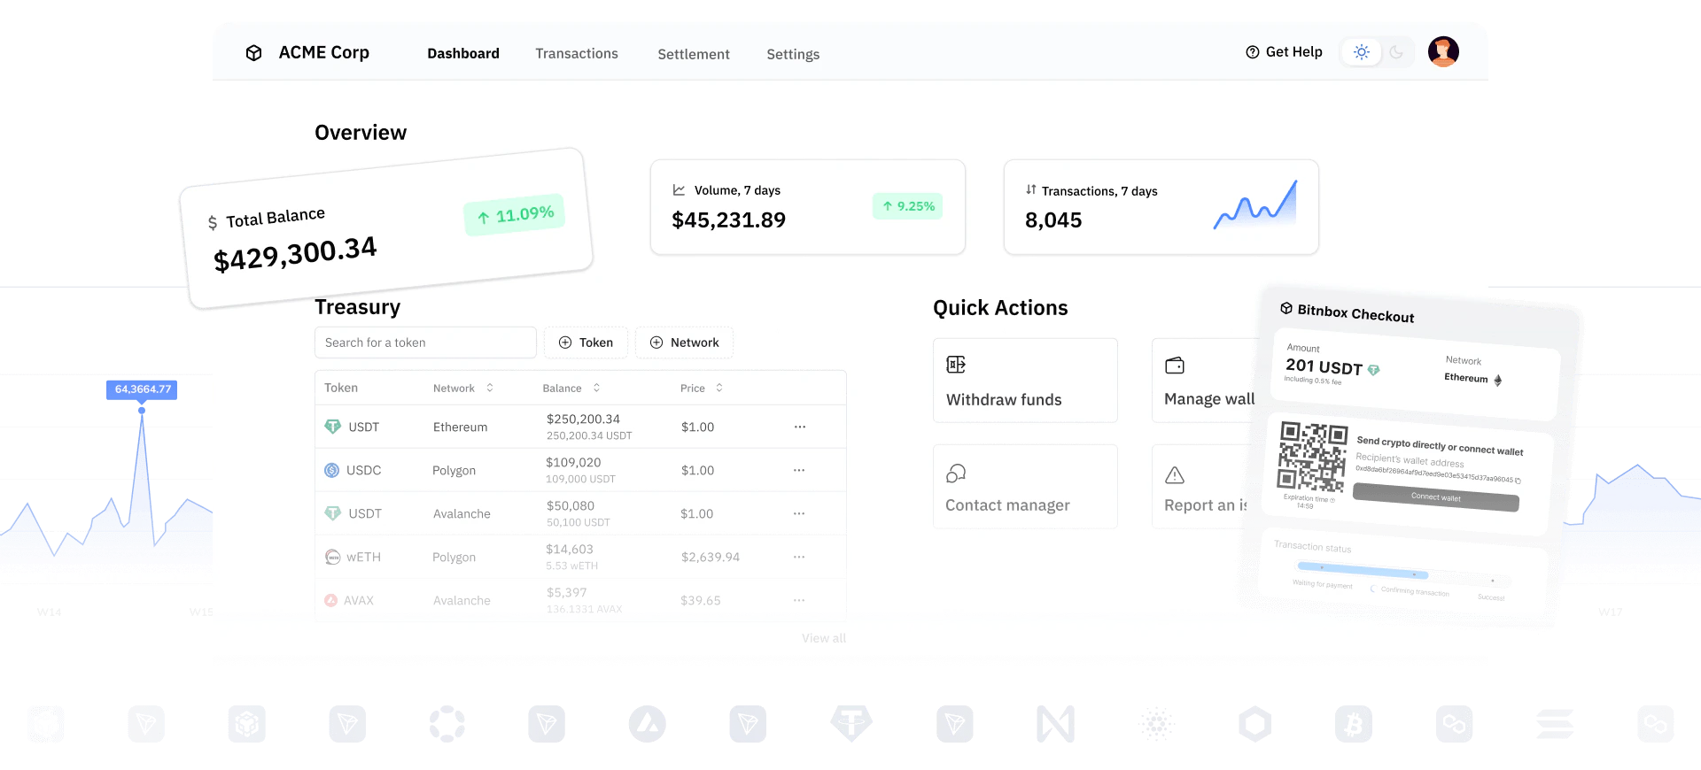Click the Polygon network cell for USDC
This screenshot has width=1701, height=770.
click(x=454, y=470)
